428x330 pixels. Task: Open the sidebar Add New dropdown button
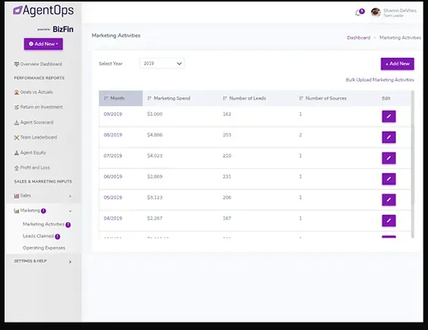43,44
